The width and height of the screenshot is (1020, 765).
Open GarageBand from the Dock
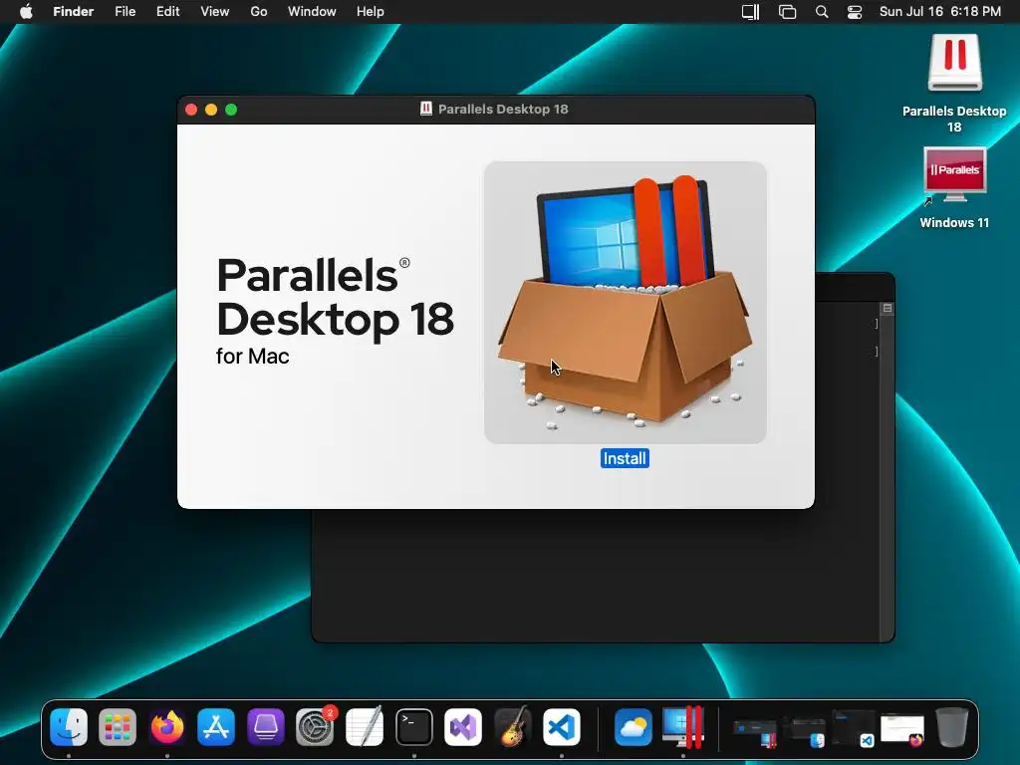513,726
